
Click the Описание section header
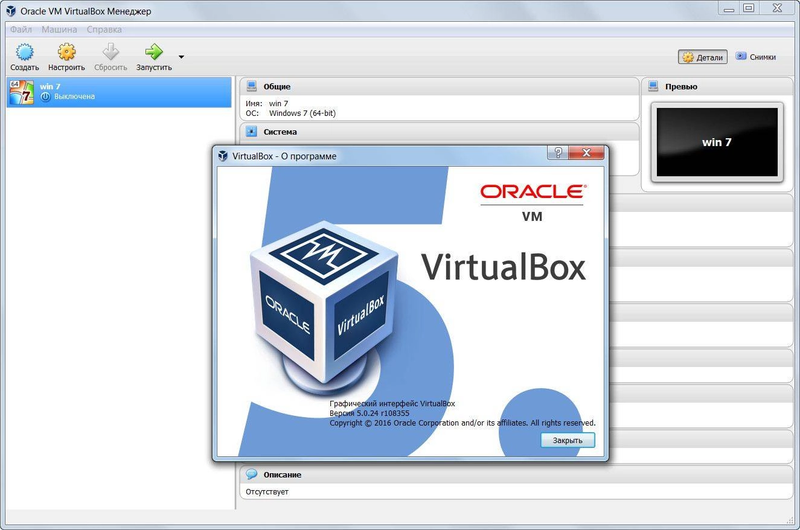tap(516, 474)
